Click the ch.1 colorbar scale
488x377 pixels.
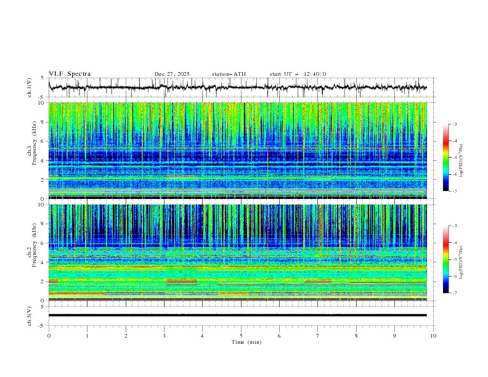[x=446, y=157]
